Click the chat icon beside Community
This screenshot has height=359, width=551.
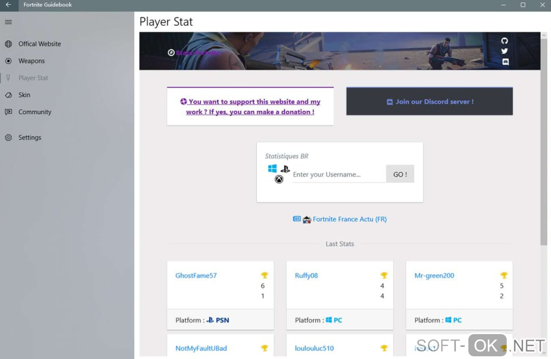click(x=9, y=112)
